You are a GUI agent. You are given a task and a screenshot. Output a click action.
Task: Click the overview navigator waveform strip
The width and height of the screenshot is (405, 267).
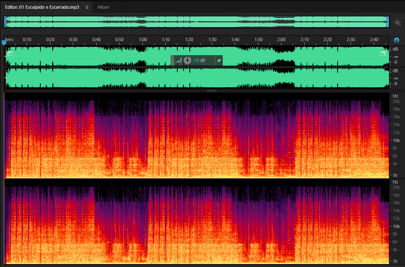(x=196, y=22)
